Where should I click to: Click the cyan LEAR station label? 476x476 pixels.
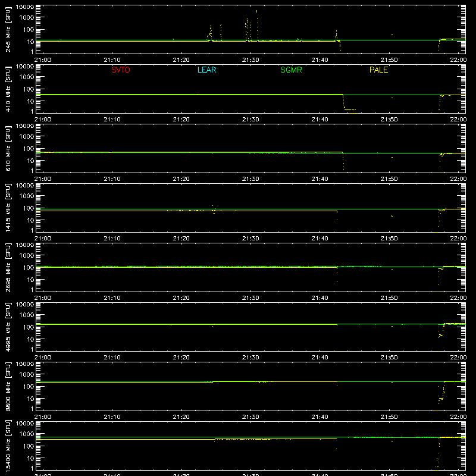206,70
